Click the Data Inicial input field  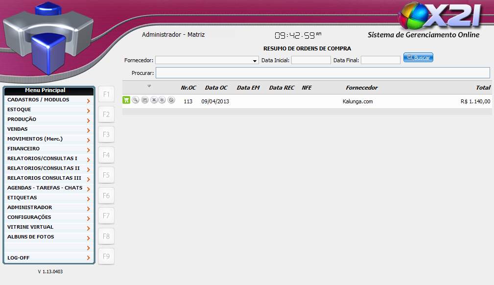click(x=311, y=60)
